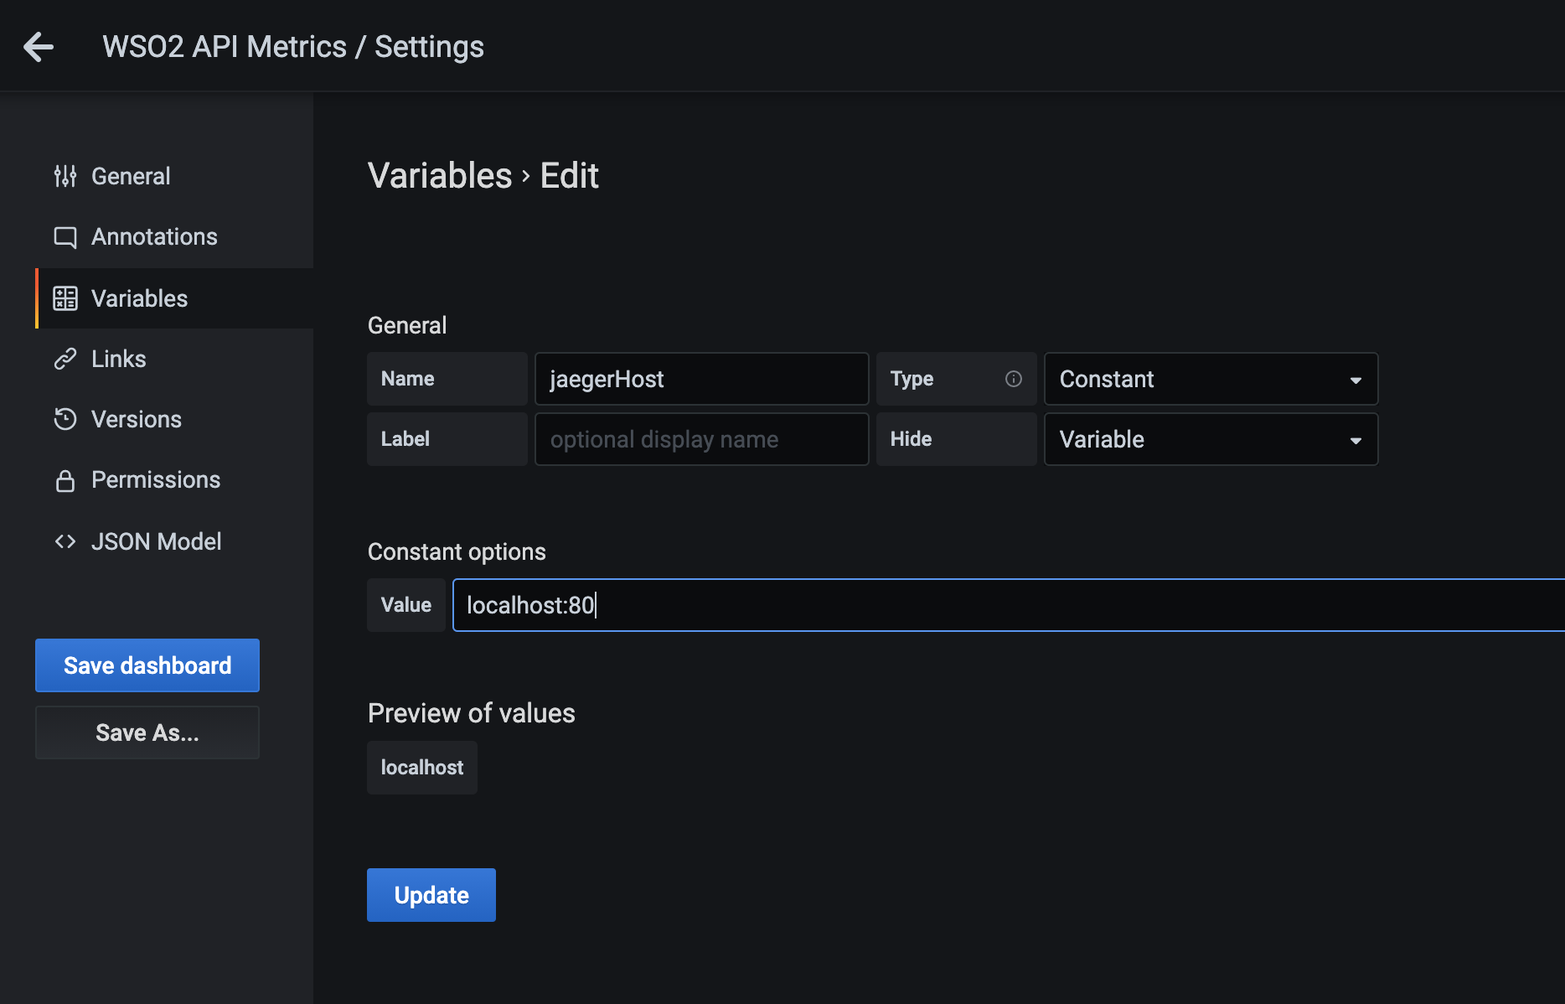Open the Annotations settings section
Screen dimensions: 1565x1004
pyautogui.click(x=154, y=237)
